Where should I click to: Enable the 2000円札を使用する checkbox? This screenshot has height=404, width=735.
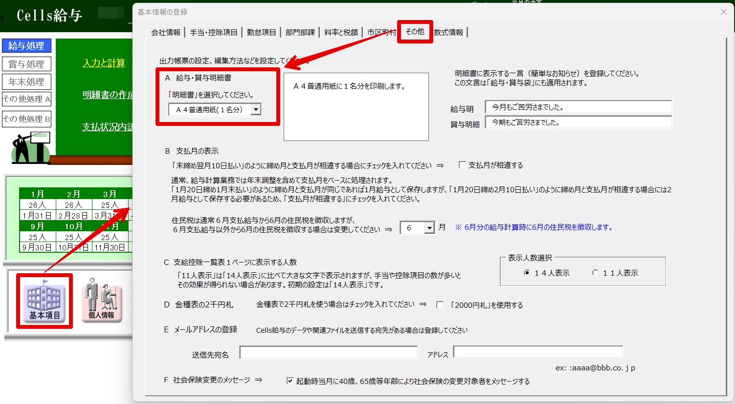click(x=440, y=305)
